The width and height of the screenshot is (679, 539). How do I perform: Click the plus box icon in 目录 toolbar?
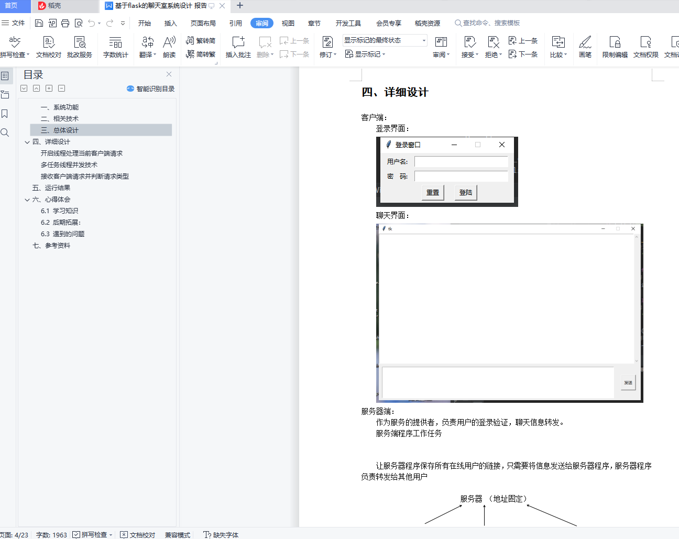[x=49, y=89]
